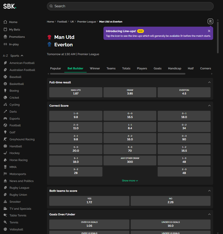Dismiss the Introducing Line-ups tooltip

click(x=209, y=31)
